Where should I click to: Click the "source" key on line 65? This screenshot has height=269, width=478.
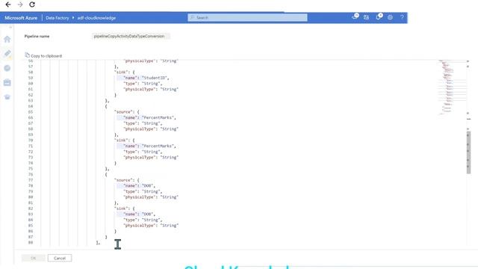pos(125,112)
